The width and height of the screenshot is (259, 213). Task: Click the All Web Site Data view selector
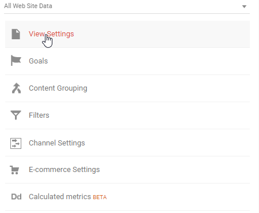coord(127,6)
